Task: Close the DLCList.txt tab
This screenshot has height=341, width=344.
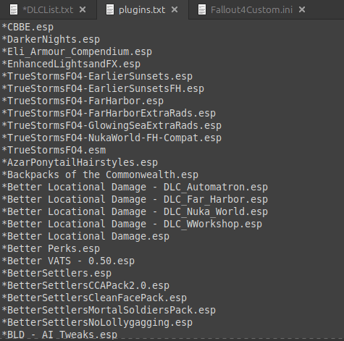Action: coord(83,9)
